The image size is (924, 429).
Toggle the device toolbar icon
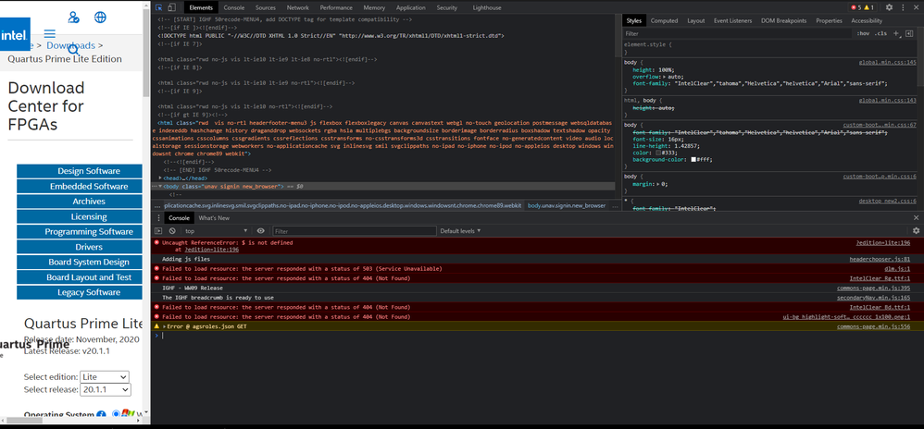(171, 7)
